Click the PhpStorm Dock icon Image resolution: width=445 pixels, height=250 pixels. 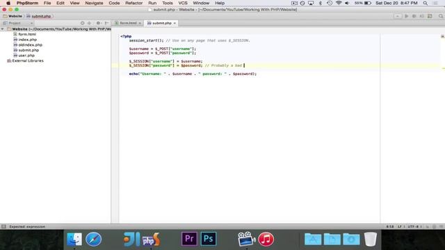point(151,239)
